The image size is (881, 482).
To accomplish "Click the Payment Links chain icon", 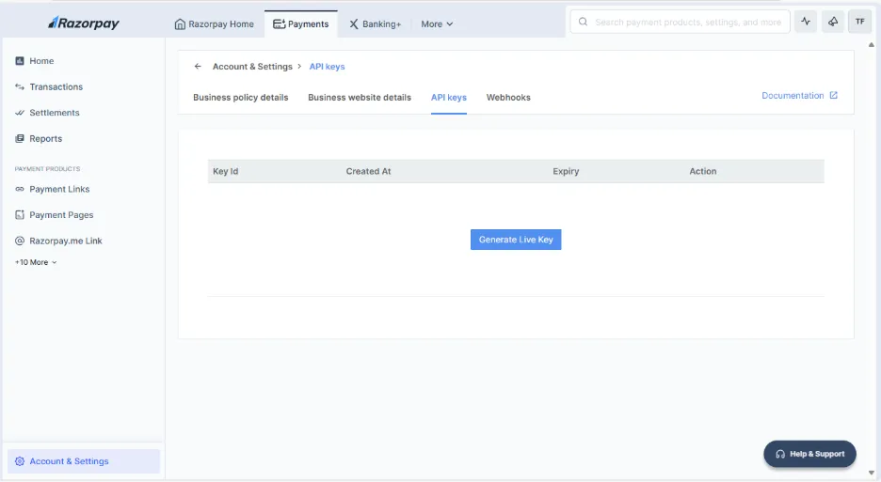I will point(20,189).
